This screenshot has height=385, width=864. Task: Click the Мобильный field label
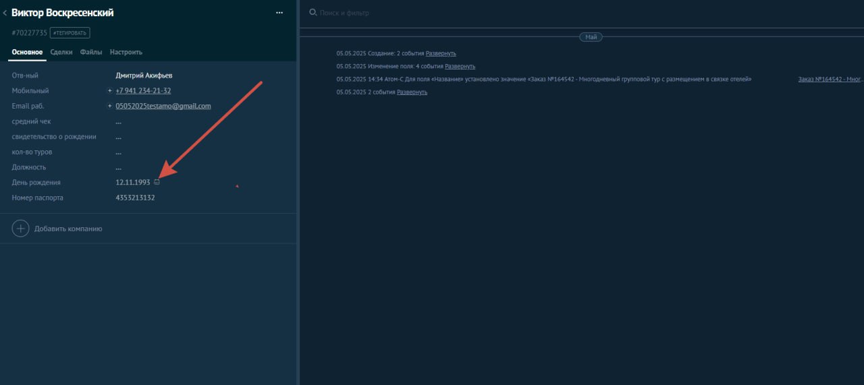(30, 90)
